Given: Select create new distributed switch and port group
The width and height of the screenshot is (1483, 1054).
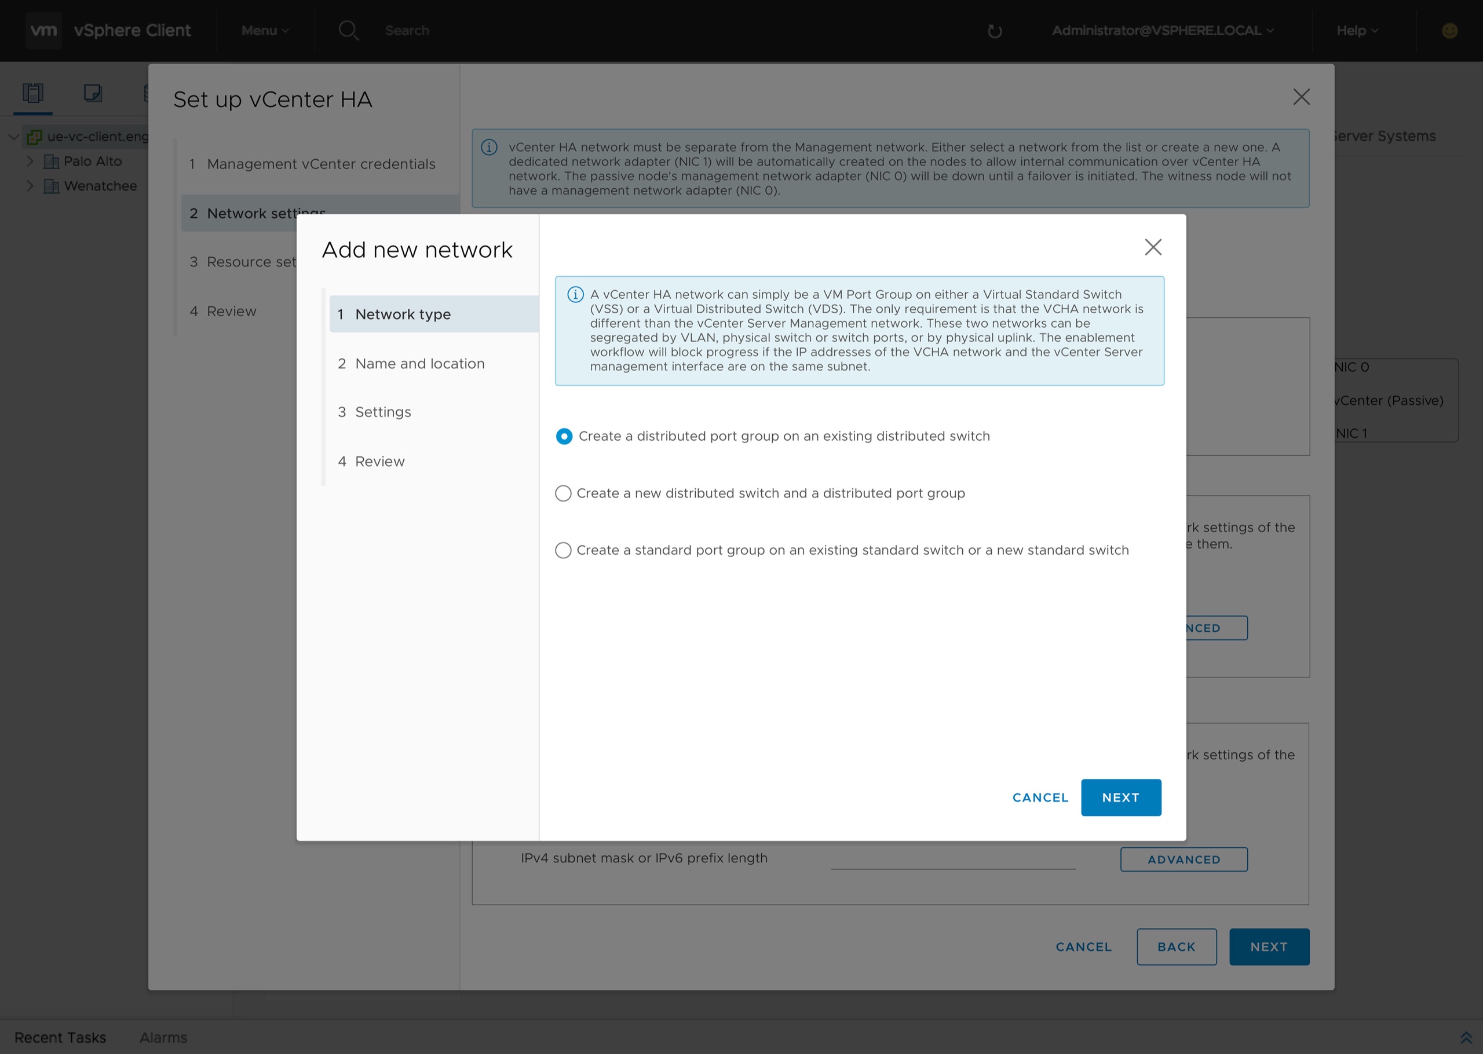Looking at the screenshot, I should click(x=563, y=494).
